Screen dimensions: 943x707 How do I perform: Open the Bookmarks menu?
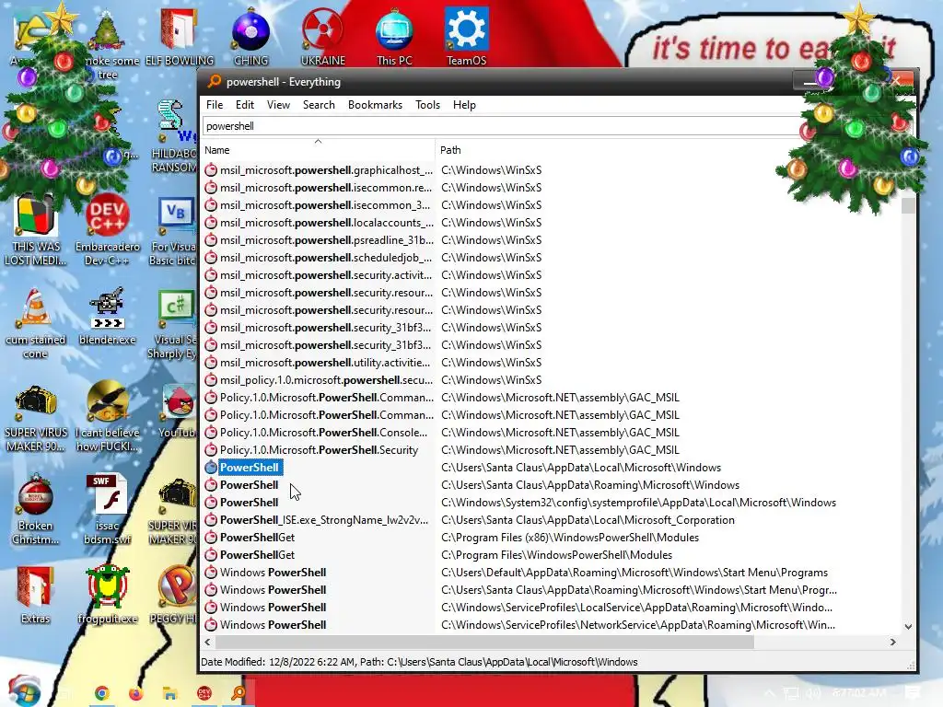[x=375, y=105]
